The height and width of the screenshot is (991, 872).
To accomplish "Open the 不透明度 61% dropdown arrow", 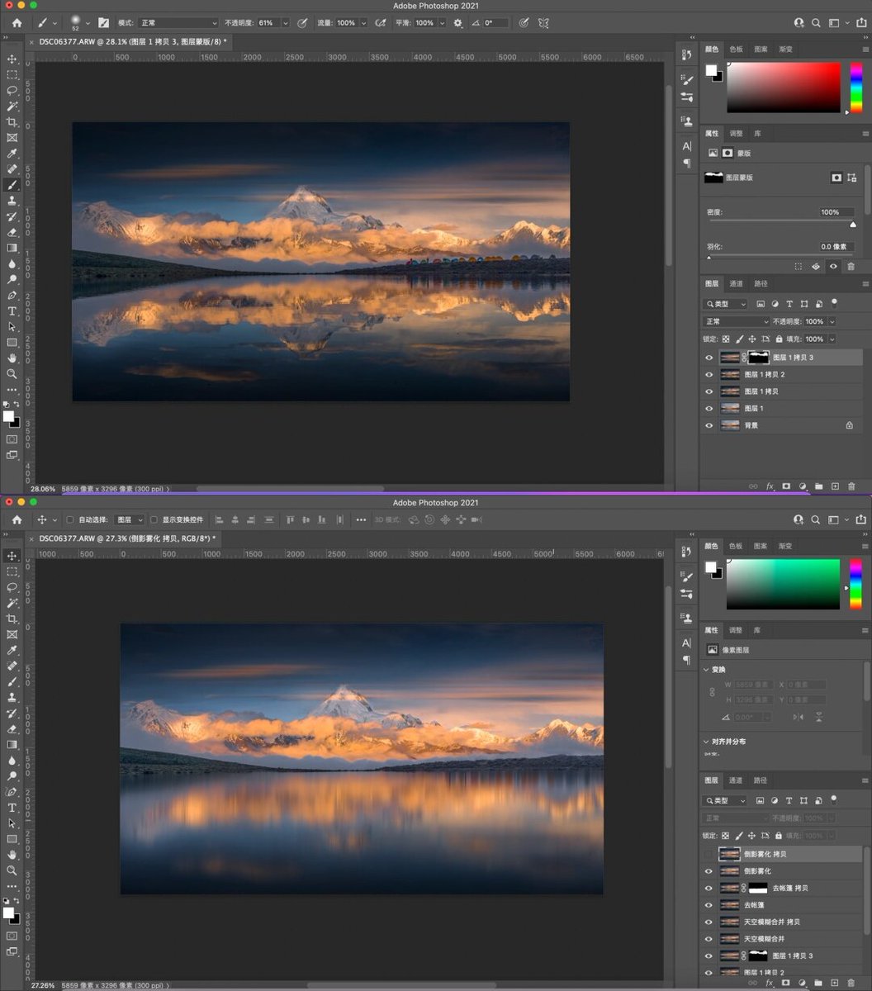I will pyautogui.click(x=286, y=23).
